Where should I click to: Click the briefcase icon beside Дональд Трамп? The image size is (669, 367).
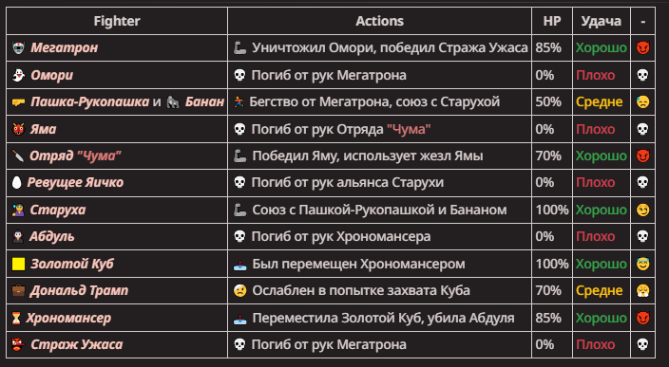click(18, 291)
